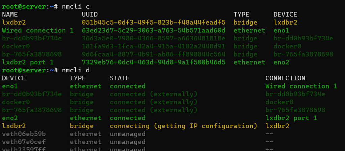Click the TYPE header in connections table
The width and height of the screenshot is (345, 151).
(x=241, y=14)
